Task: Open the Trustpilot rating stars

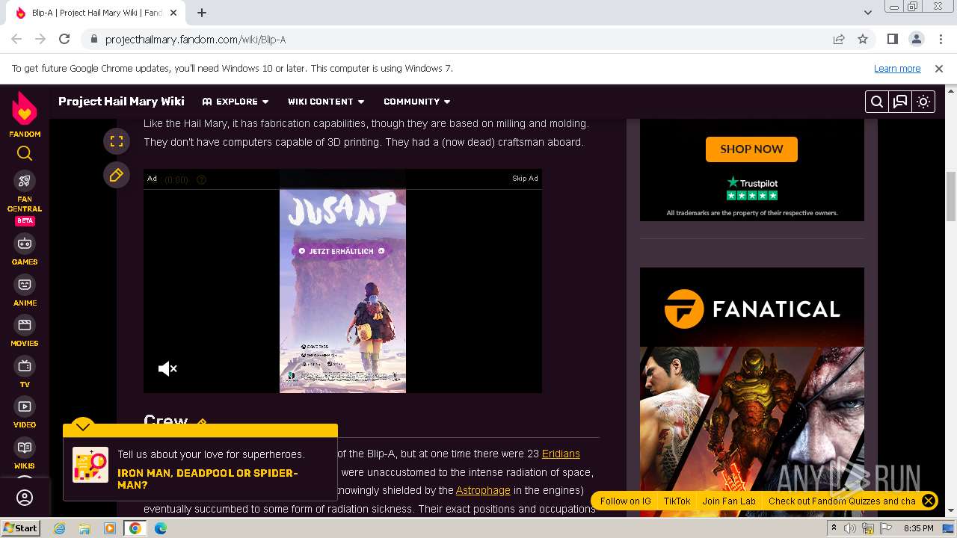Action: pos(752,196)
